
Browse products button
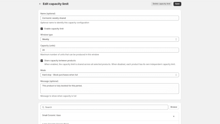(174, 107)
